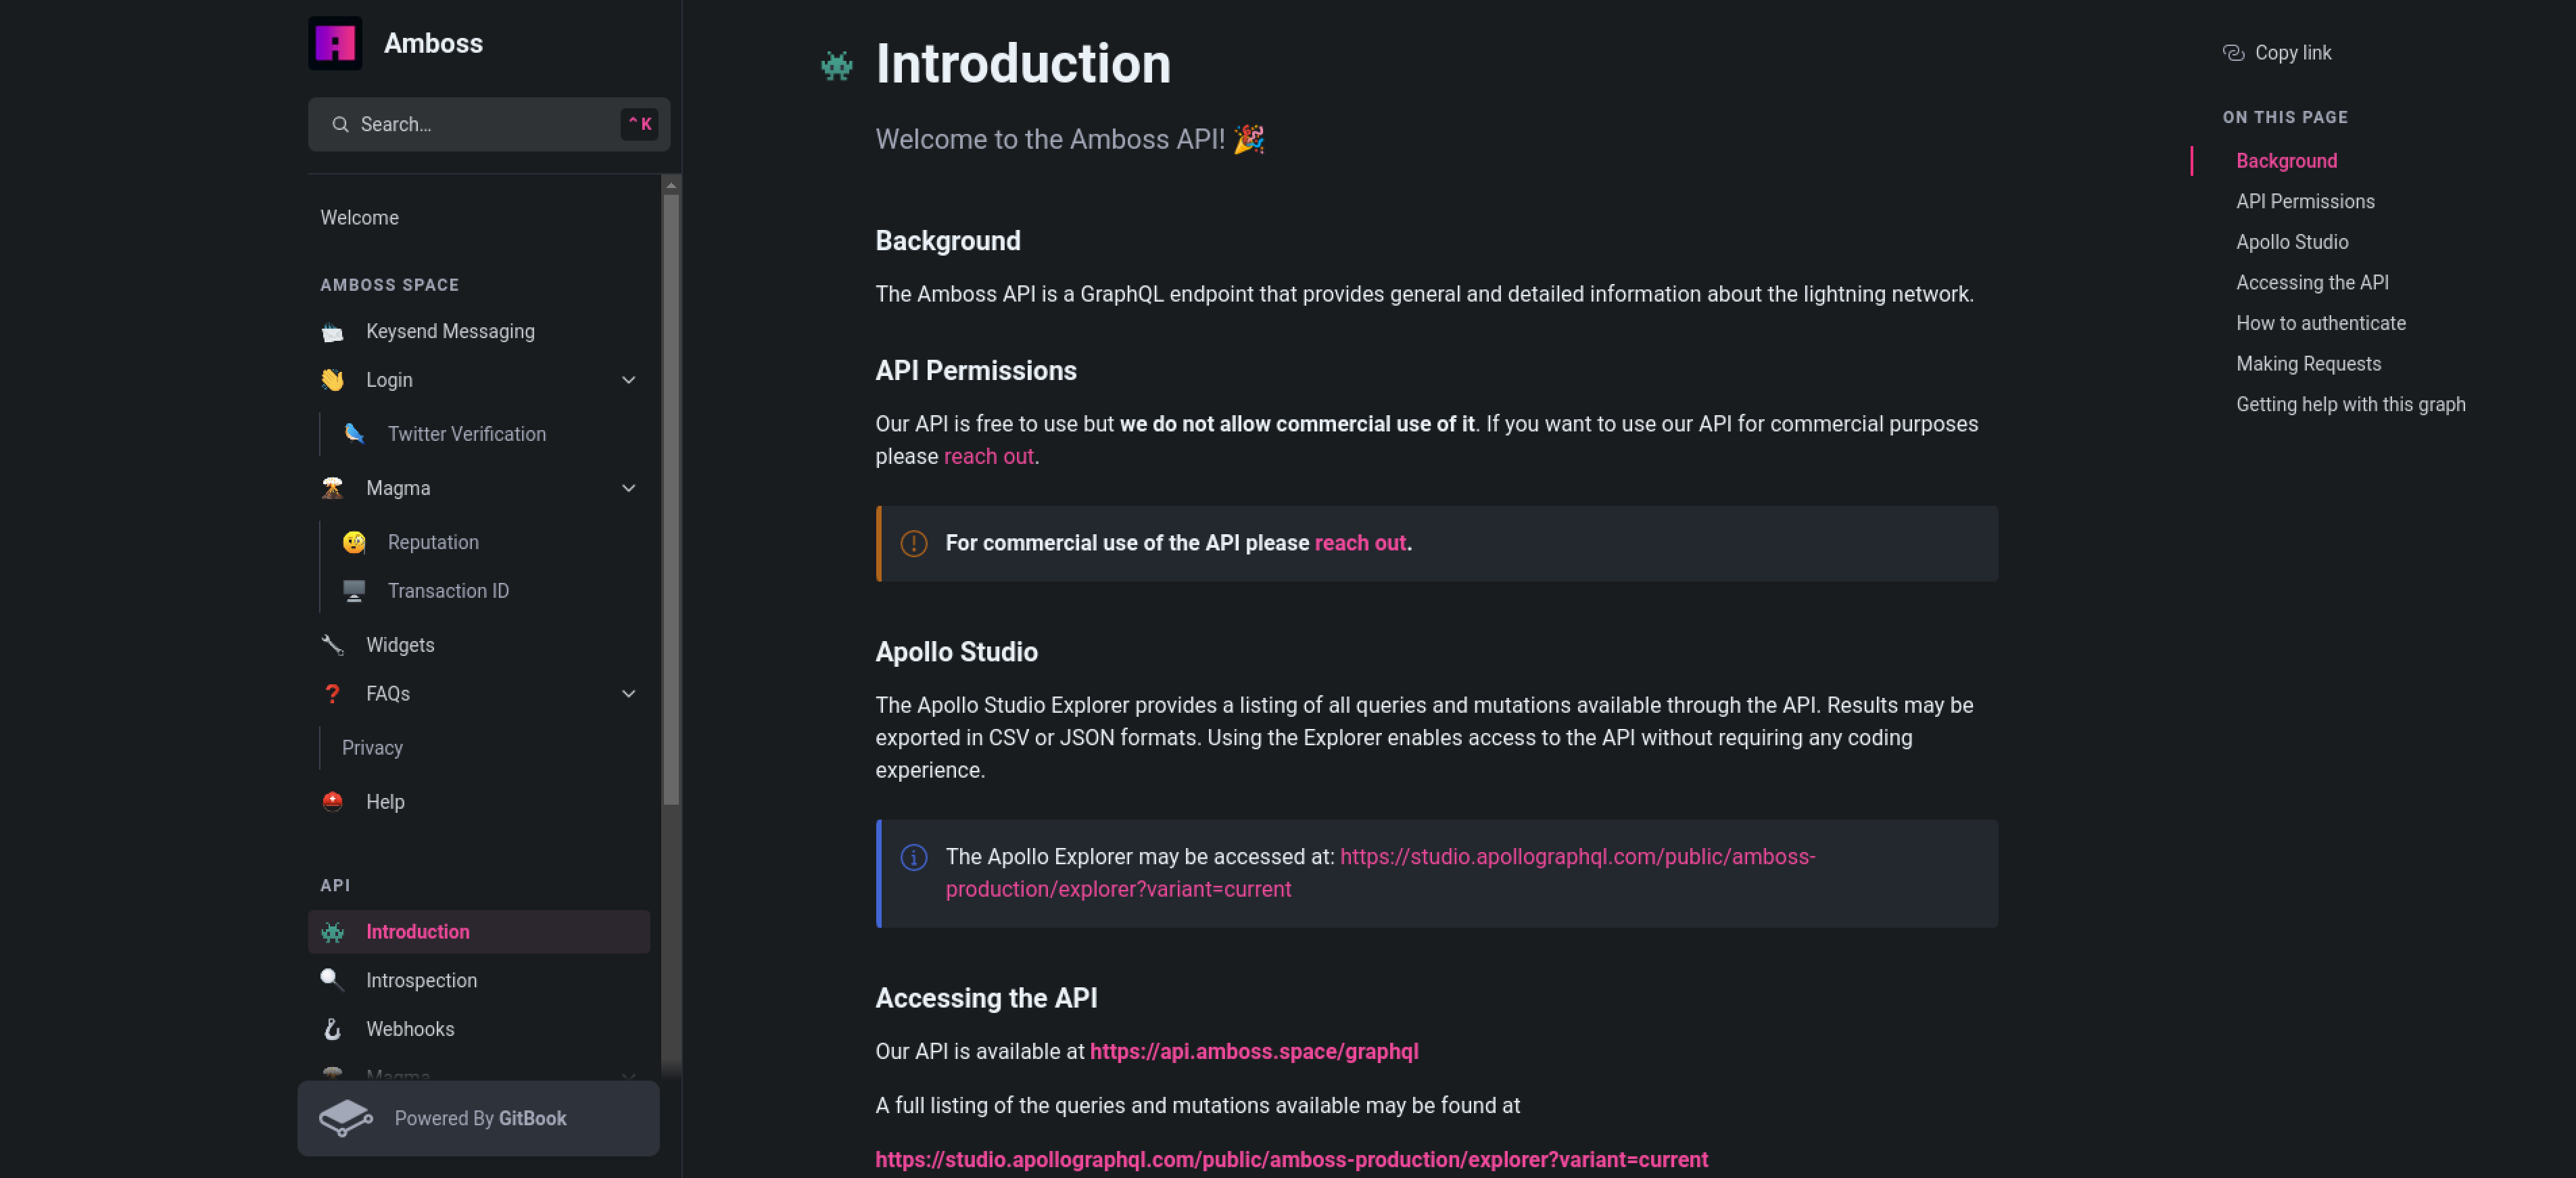Viewport: 2576px width, 1178px height.
Task: Jump to API Permissions section
Action: tap(2305, 202)
